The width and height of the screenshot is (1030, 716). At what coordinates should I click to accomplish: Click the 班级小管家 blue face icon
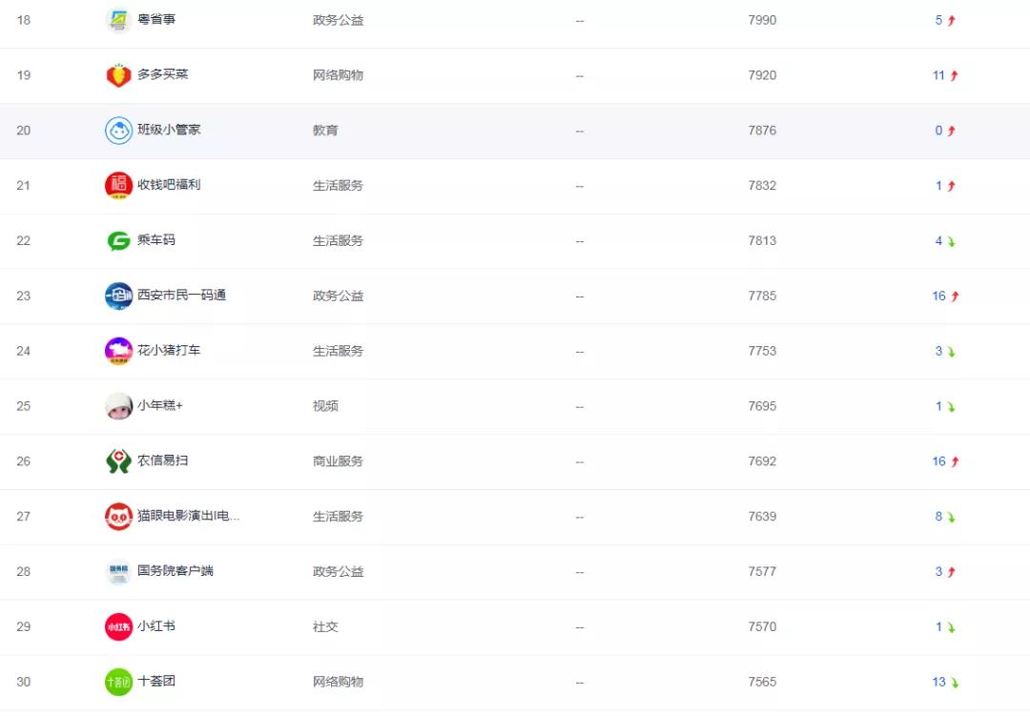(x=118, y=131)
